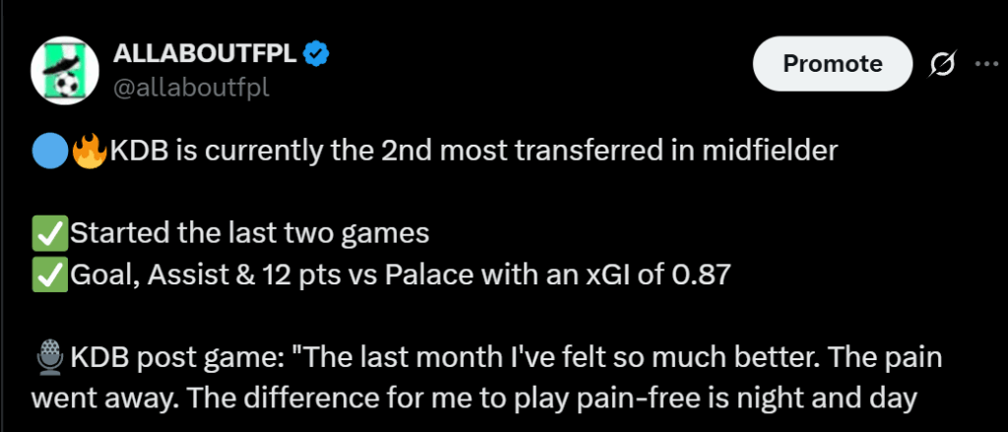1008x432 pixels.
Task: Open the three-dot more options menu
Action: coord(986,64)
